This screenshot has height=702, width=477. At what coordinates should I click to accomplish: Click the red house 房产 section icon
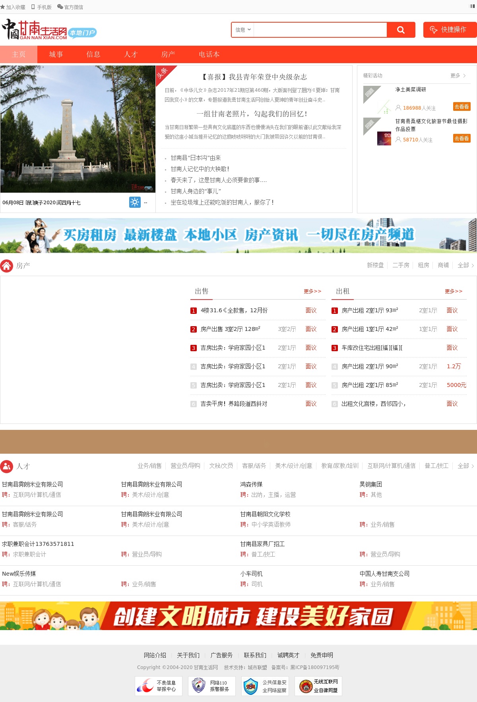[x=7, y=266]
